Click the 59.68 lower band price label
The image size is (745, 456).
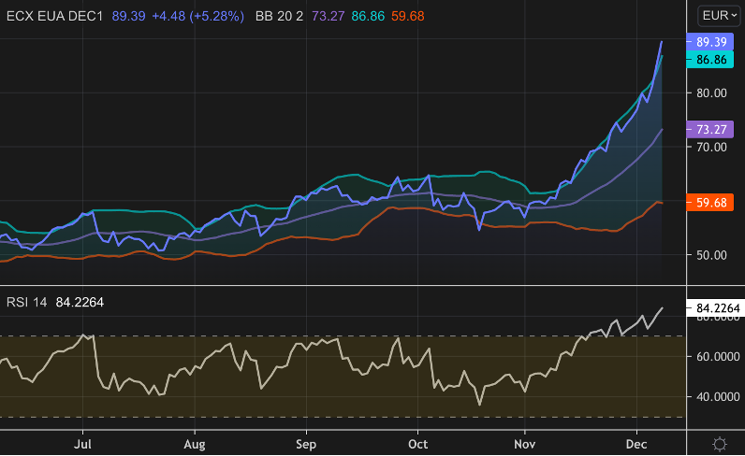[x=712, y=202]
